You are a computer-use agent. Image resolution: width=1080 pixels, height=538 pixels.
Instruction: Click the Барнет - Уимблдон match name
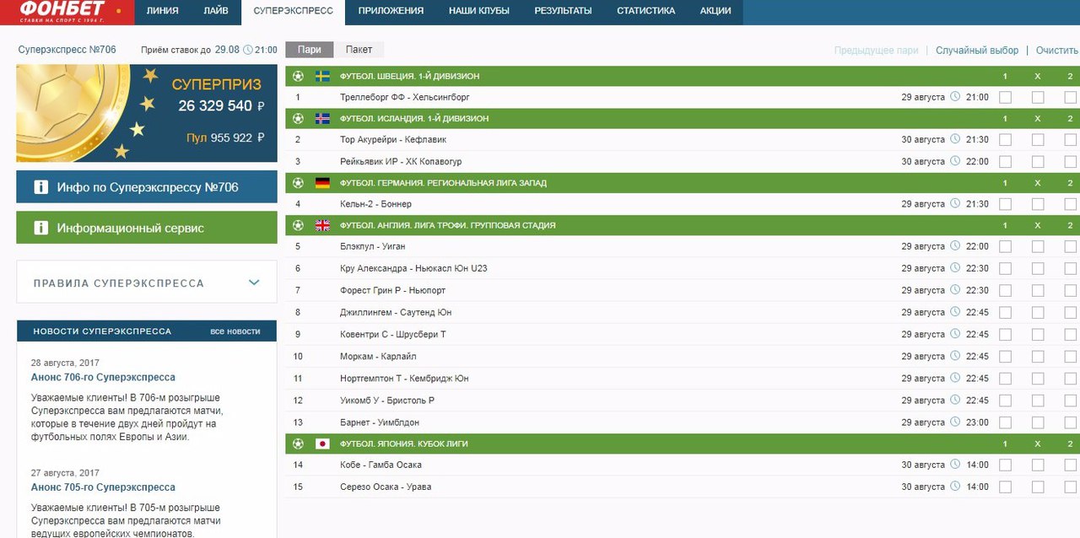(380, 422)
